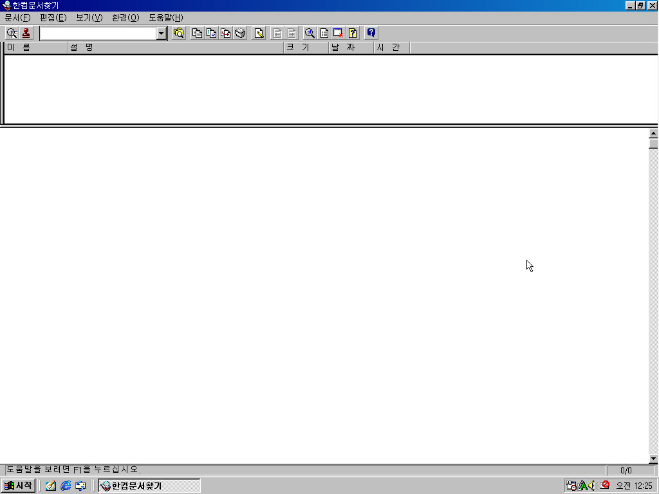This screenshot has width=659, height=494.
Task: Click the find document magnifier-with-cursor icon
Action: (x=12, y=33)
